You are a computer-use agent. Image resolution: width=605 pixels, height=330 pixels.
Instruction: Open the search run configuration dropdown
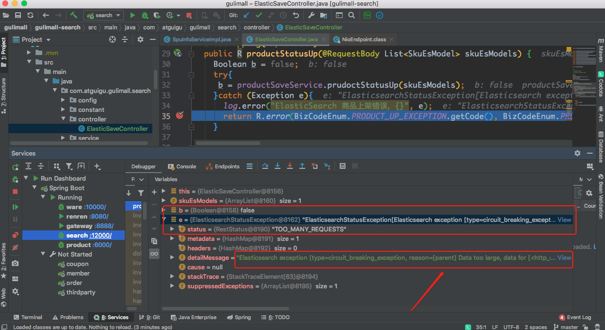pyautogui.click(x=103, y=16)
